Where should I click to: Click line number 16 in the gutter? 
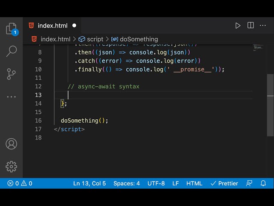pos(38,121)
